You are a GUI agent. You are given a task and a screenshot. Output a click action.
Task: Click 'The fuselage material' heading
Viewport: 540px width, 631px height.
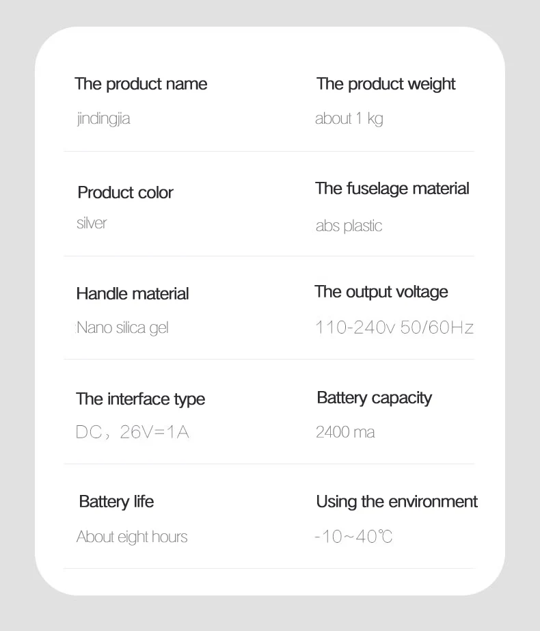click(x=392, y=189)
